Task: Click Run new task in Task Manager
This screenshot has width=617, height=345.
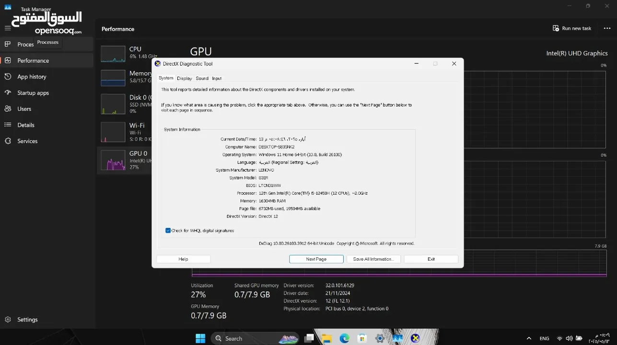Action: (572, 28)
